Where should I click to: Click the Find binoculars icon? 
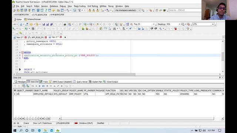(x=114, y=29)
